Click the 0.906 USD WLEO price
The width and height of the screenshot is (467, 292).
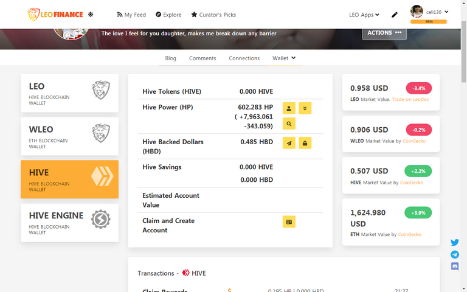pyautogui.click(x=369, y=130)
